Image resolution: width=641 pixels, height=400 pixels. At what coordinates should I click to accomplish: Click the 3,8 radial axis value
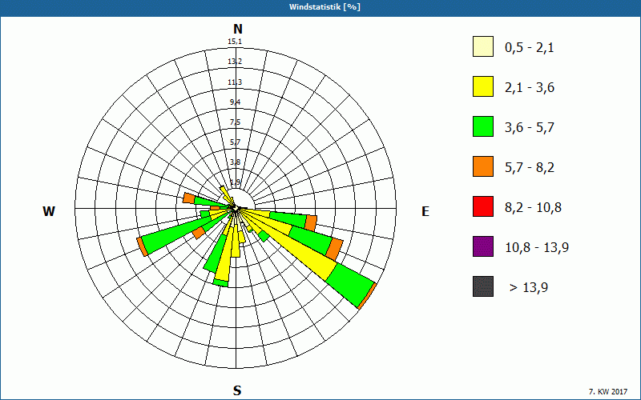pyautogui.click(x=235, y=162)
